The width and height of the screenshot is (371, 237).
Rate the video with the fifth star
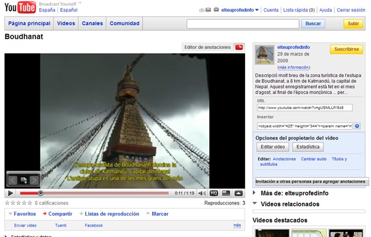pyautogui.click(x=30, y=203)
